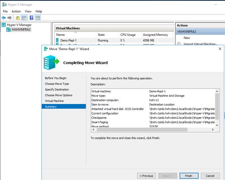Click Current configuration description row
The width and height of the screenshot is (225, 180).
click(153, 113)
